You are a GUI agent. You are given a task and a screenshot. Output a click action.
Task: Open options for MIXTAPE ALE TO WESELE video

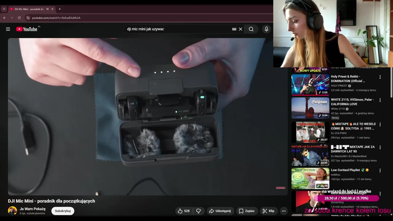[x=380, y=125]
